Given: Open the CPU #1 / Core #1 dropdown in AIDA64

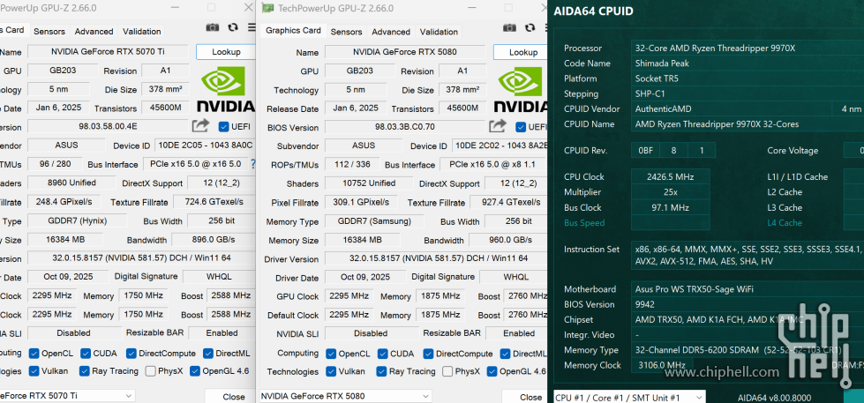Looking at the screenshot, I should pyautogui.click(x=629, y=397).
